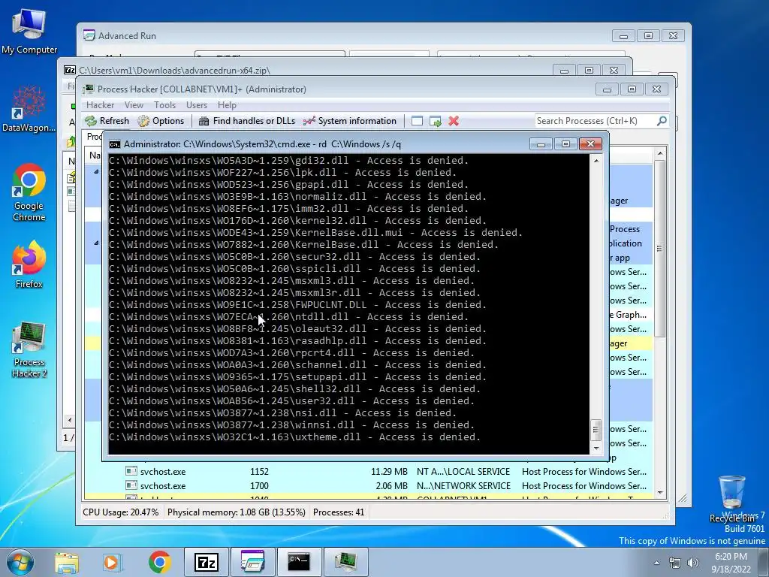Switch to cmd.exe taskbar button
This screenshot has height=577, width=769.
pos(299,562)
